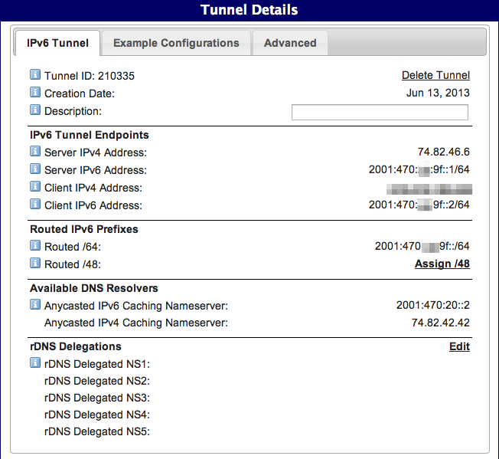Click the Anycasted IPv4 Caching Nameserver label
This screenshot has height=459, width=499.
point(136,323)
